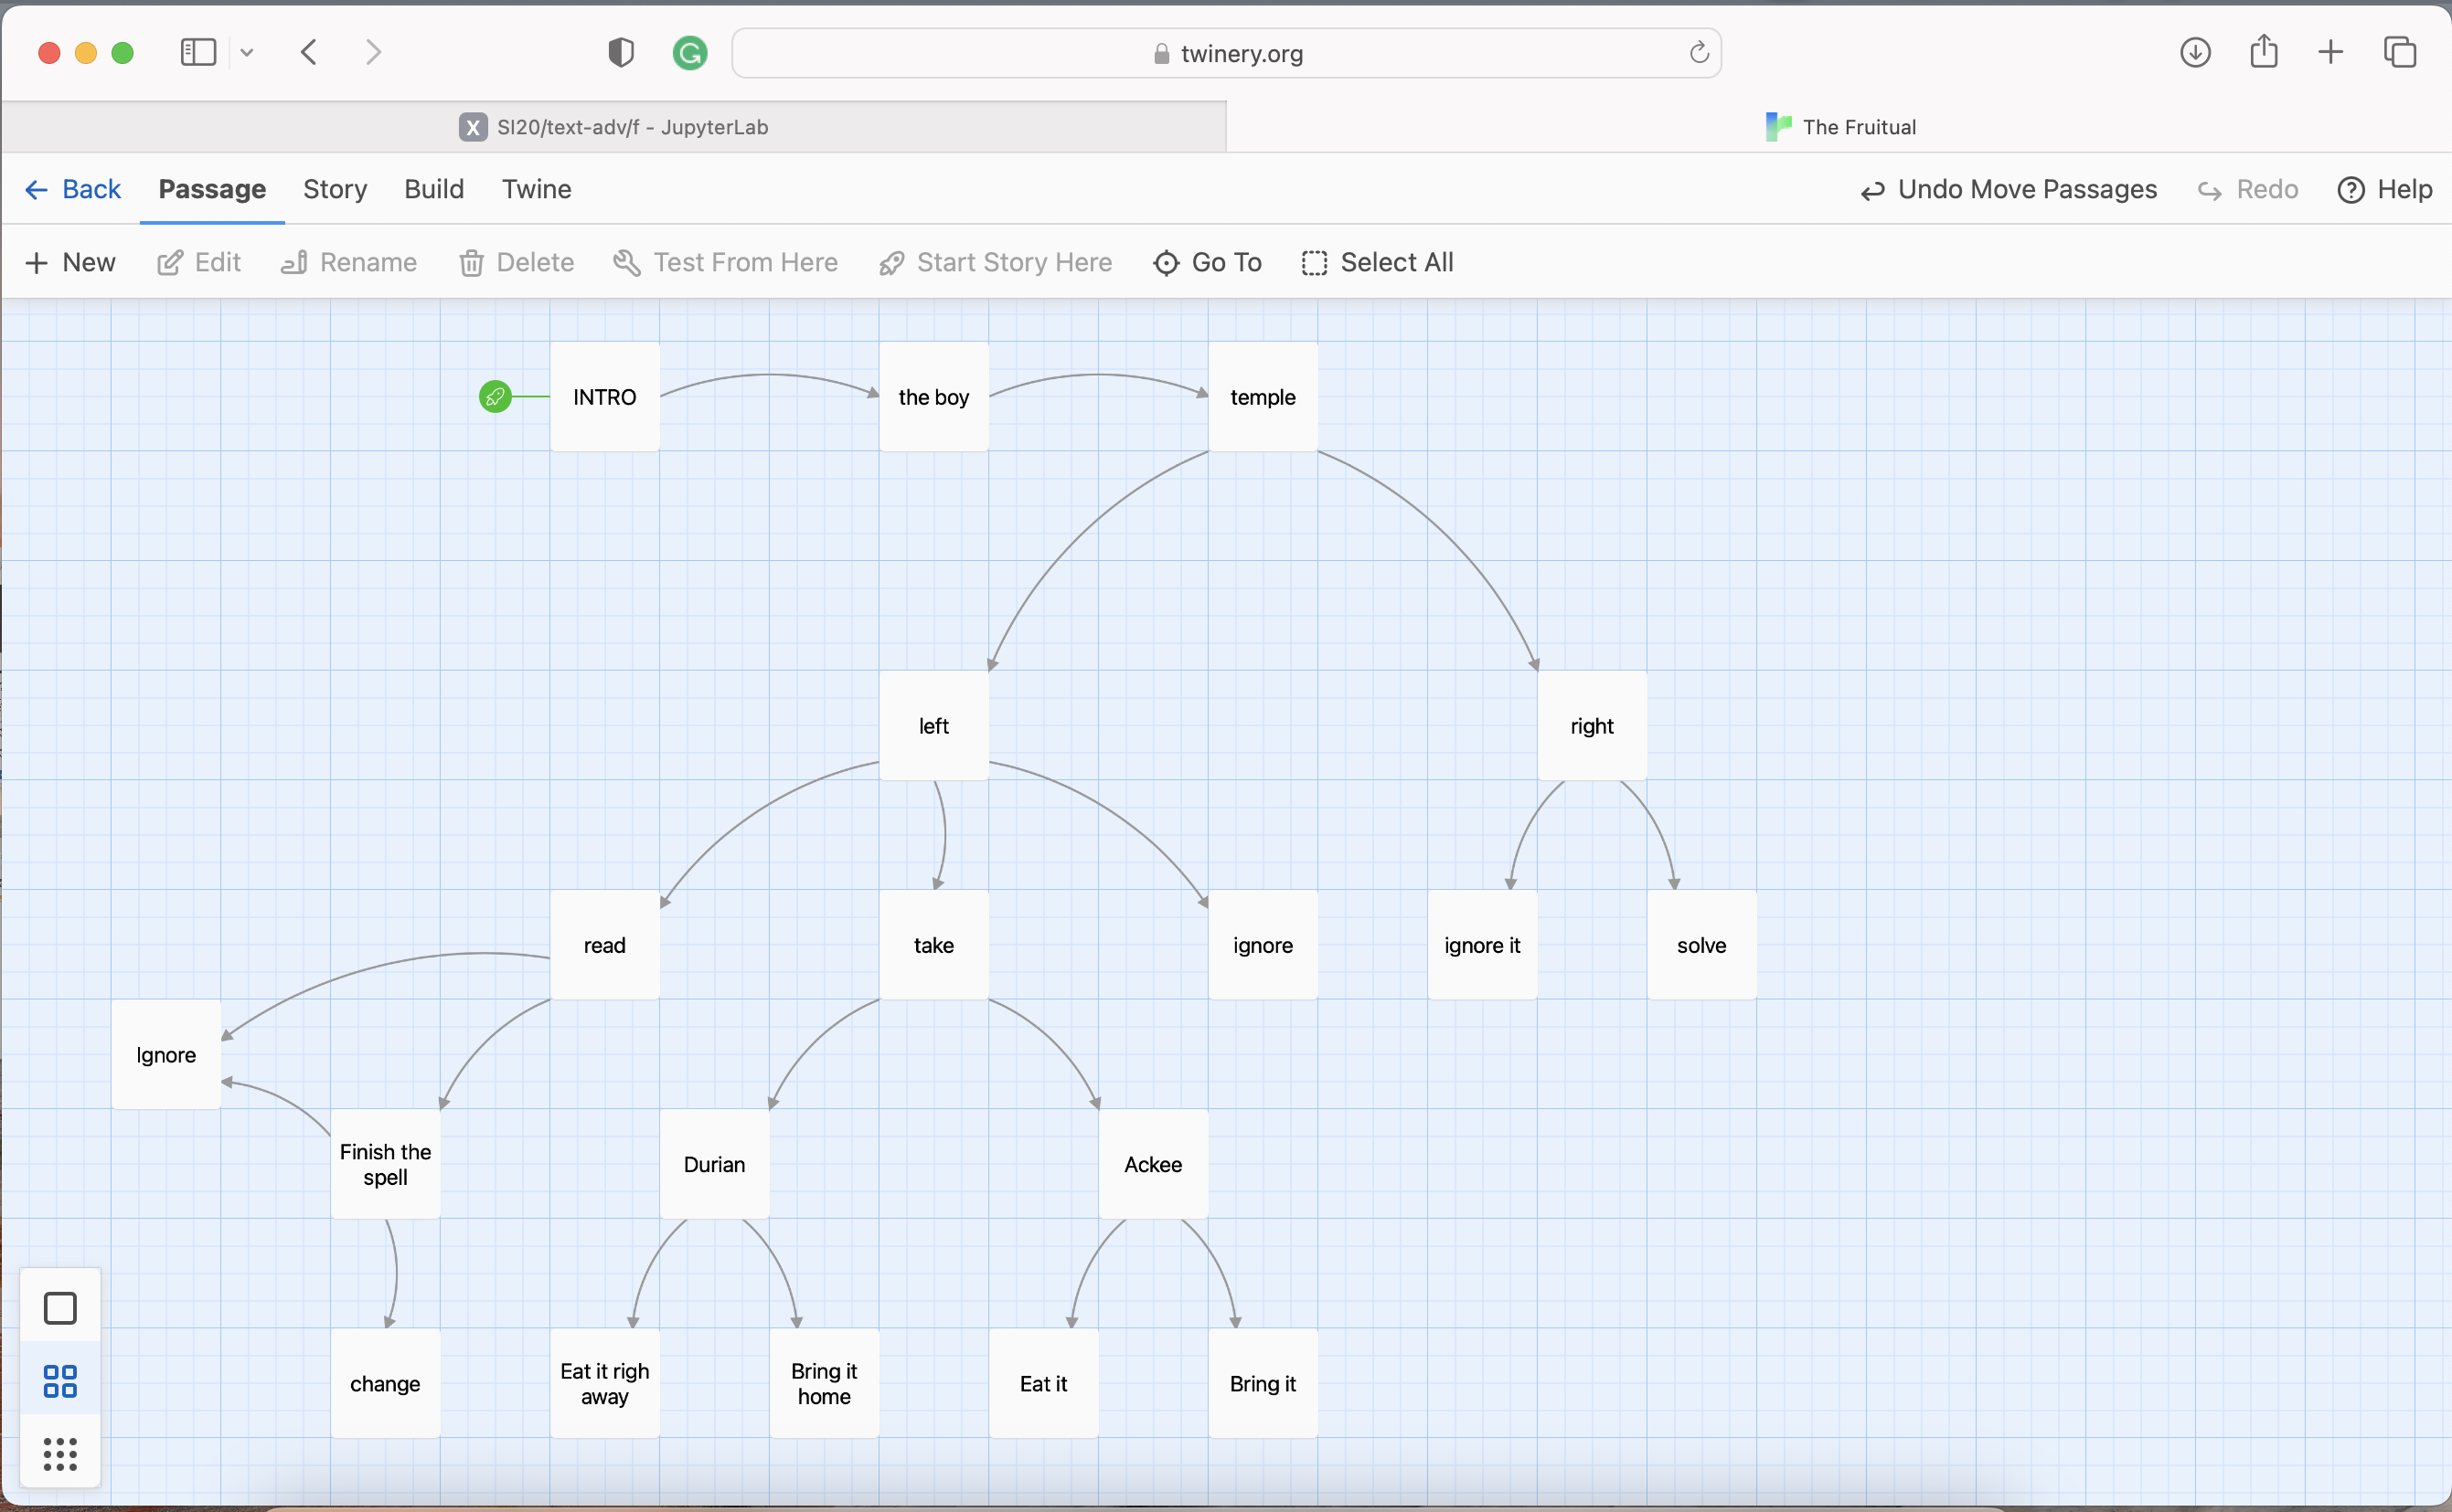Select the lowercase ignore passage card
The width and height of the screenshot is (2452, 1512).
(1263, 945)
